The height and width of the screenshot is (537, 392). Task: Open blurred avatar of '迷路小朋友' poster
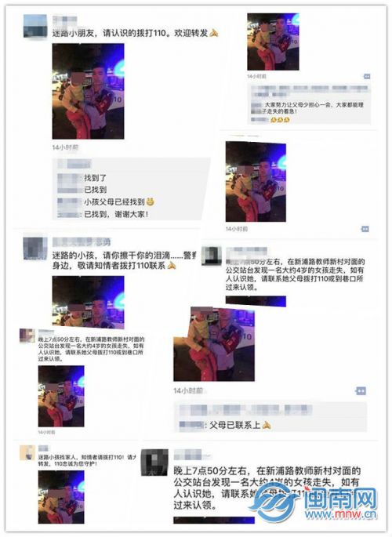point(35,26)
